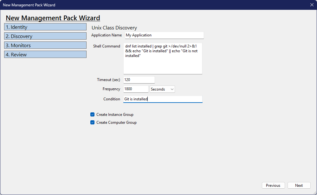Disable the Create Computer Group checkbox
Viewport: 317px width, 195px height.
(93, 123)
